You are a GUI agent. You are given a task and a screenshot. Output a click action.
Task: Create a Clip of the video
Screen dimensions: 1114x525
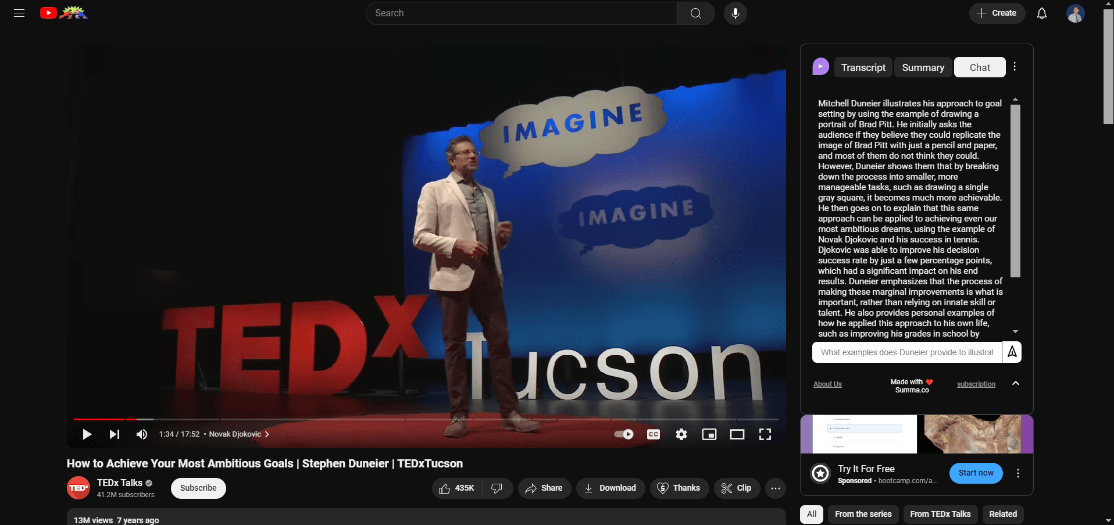click(x=736, y=488)
